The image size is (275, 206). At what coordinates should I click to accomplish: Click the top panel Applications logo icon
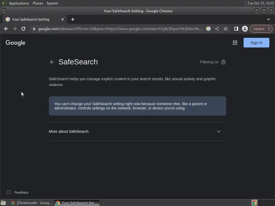pos(4,3)
